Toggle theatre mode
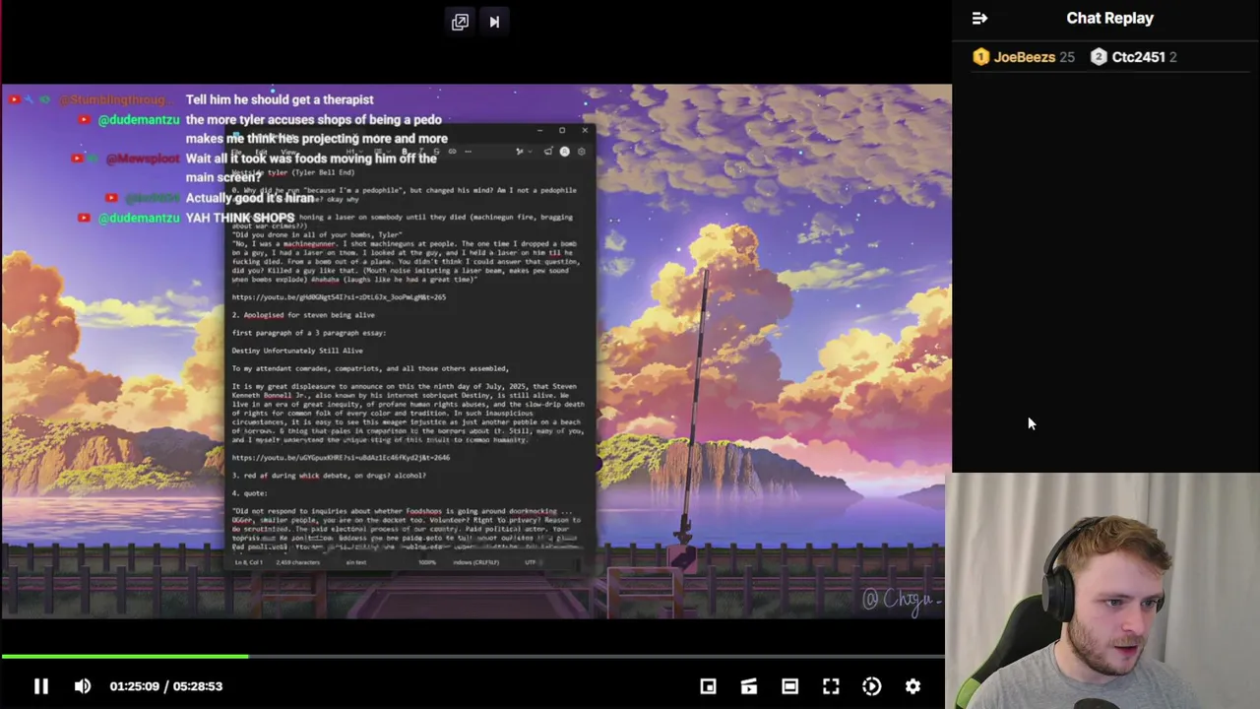1260x709 pixels. point(789,686)
